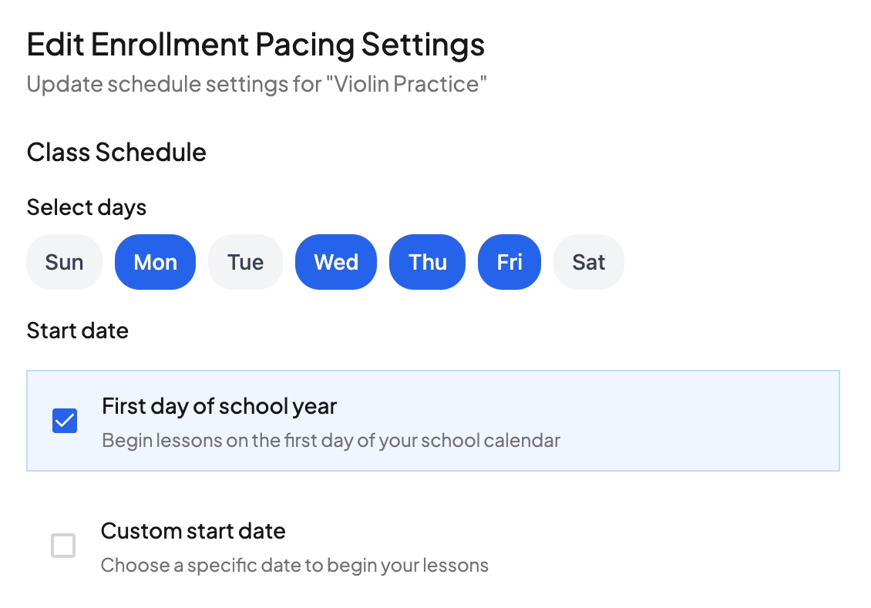Click the "Start date" label
The image size is (871, 608).
point(78,331)
